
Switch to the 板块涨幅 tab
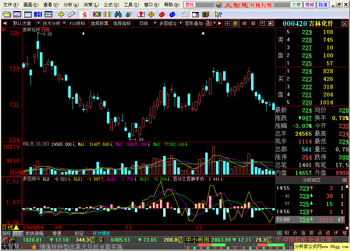[34, 233]
